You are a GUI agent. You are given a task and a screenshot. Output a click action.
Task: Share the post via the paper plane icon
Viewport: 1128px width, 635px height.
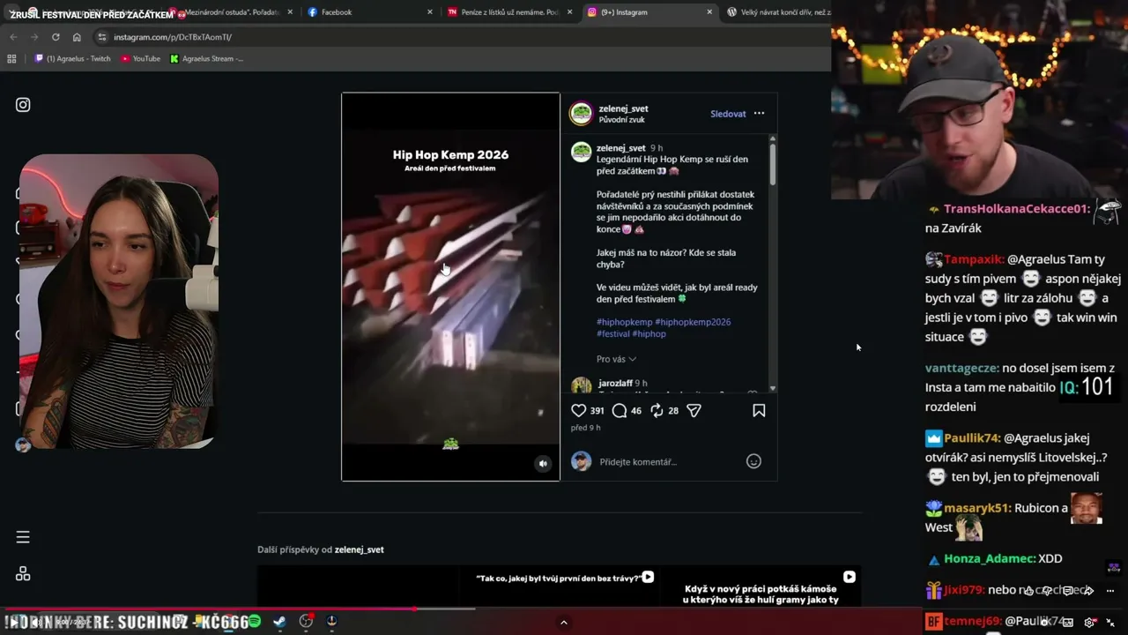pyautogui.click(x=694, y=410)
